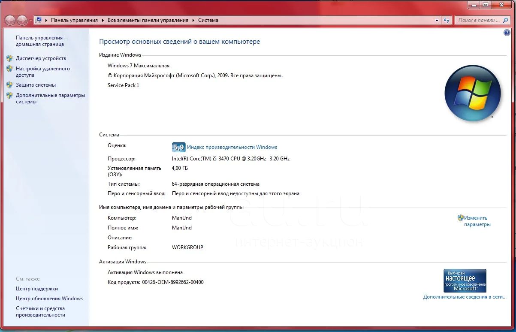516x332 pixels.
Task: Open Индекс производительности Windows link
Action: point(232,147)
